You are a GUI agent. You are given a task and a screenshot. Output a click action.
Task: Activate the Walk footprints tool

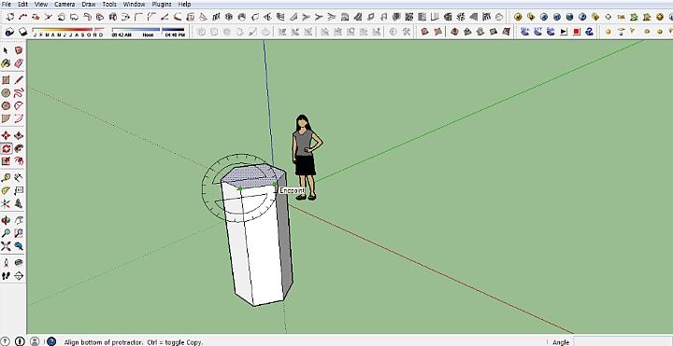pyautogui.click(x=6, y=276)
